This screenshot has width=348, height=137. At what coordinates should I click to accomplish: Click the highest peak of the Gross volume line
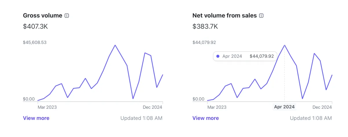pyautogui.click(x=115, y=45)
